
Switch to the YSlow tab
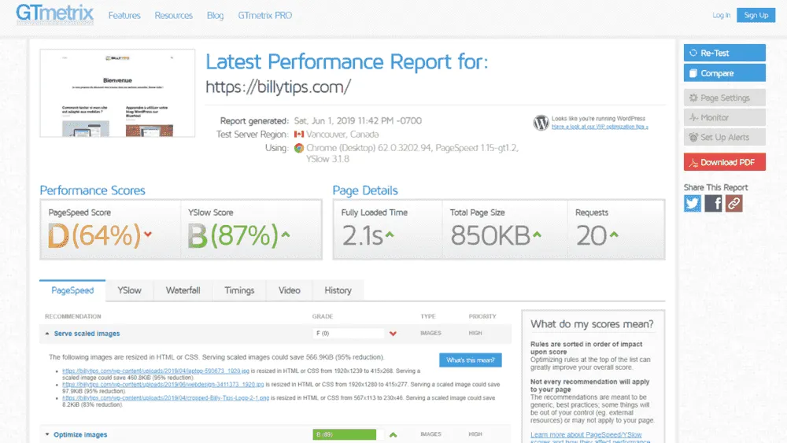coord(130,290)
